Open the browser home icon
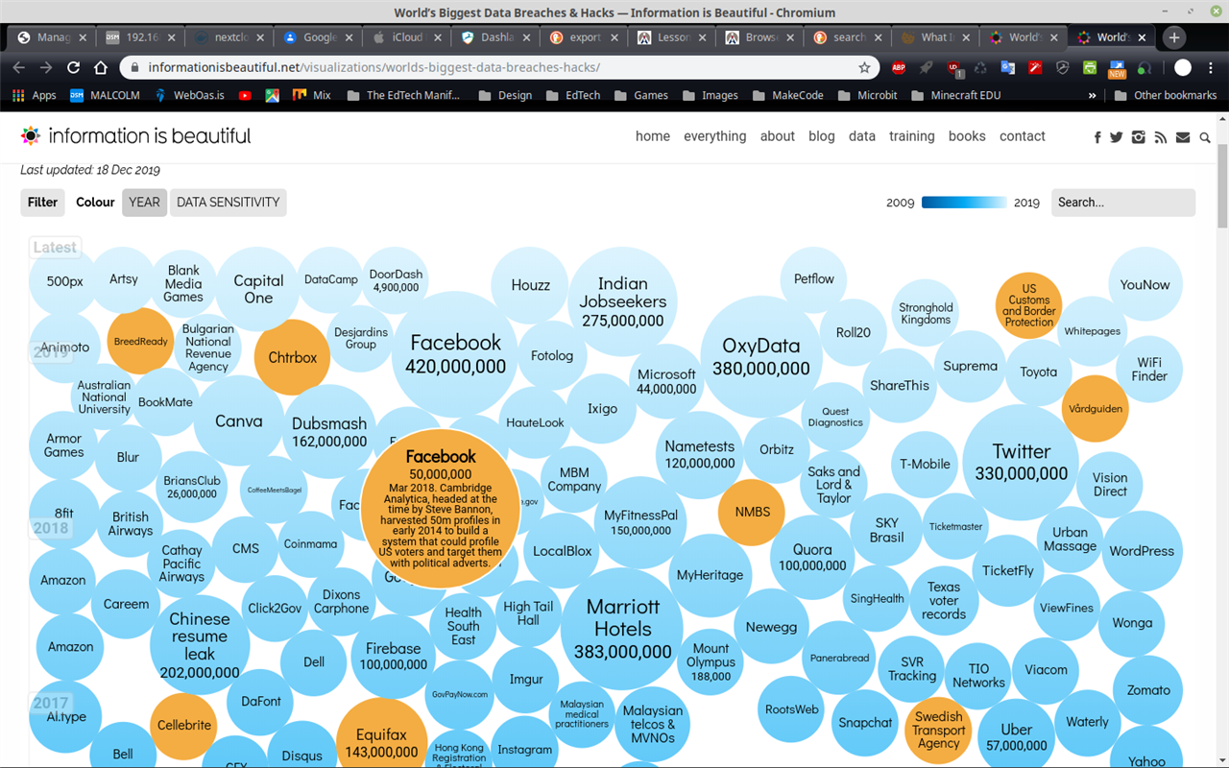The width and height of the screenshot is (1229, 768). (101, 68)
